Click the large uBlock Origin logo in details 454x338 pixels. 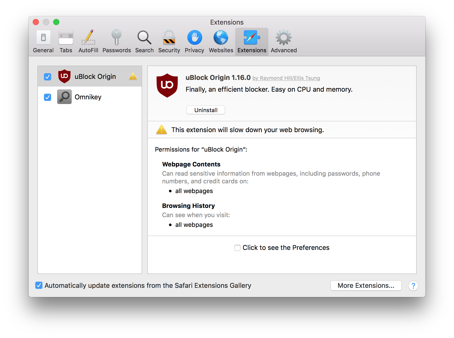click(167, 86)
